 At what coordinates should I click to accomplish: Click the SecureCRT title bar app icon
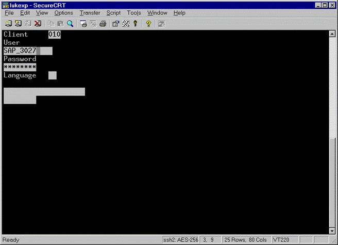(x=5, y=5)
